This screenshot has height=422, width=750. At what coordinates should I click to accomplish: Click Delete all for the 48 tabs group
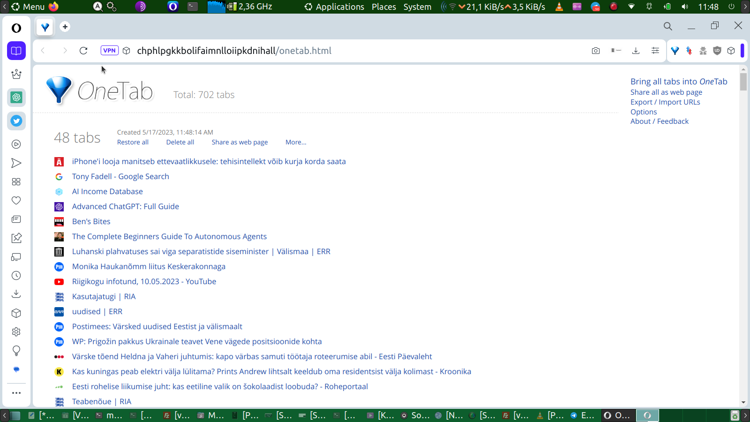click(x=180, y=142)
